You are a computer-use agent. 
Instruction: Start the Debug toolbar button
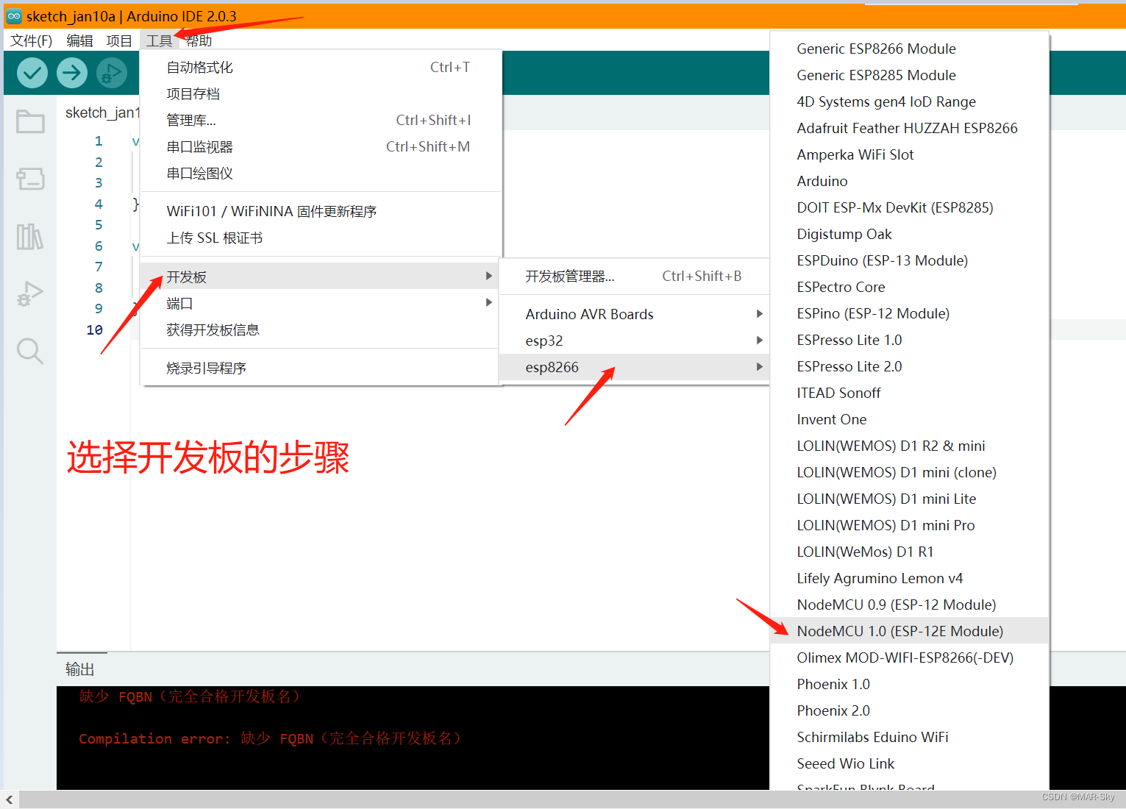pos(112,73)
